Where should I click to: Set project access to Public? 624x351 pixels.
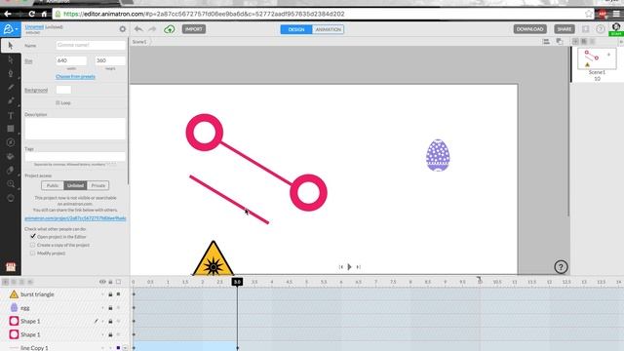53,185
